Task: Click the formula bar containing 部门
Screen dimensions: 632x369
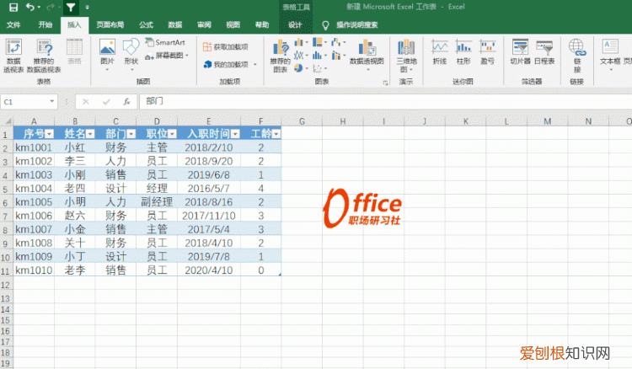Action: pos(385,101)
